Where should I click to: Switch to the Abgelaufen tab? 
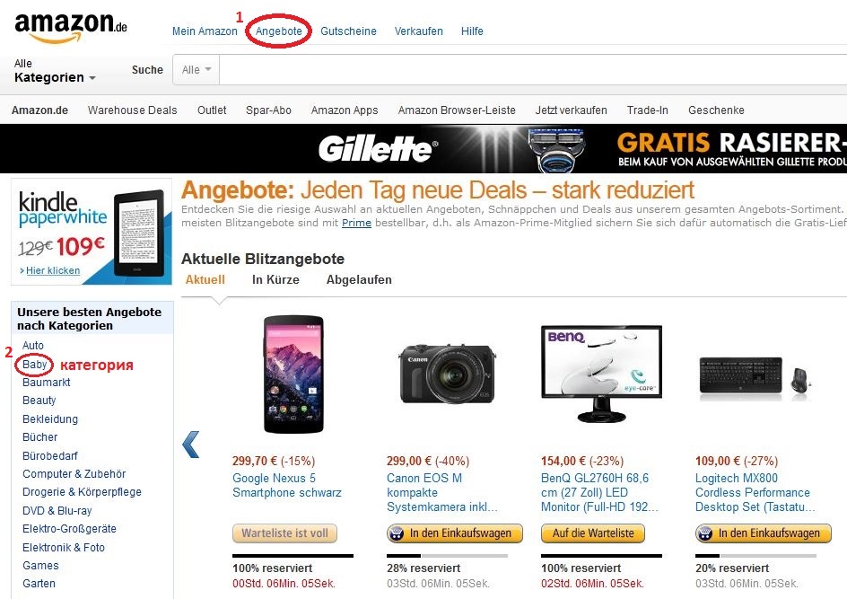point(359,279)
